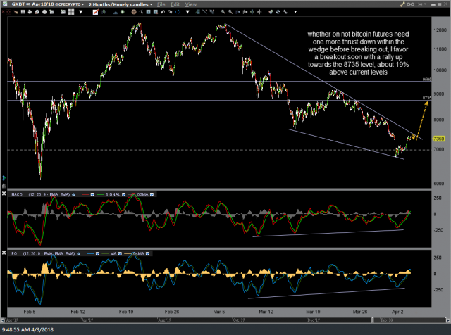Click the hatched lines drawing icon
This screenshot has height=335, width=451.
point(212,12)
